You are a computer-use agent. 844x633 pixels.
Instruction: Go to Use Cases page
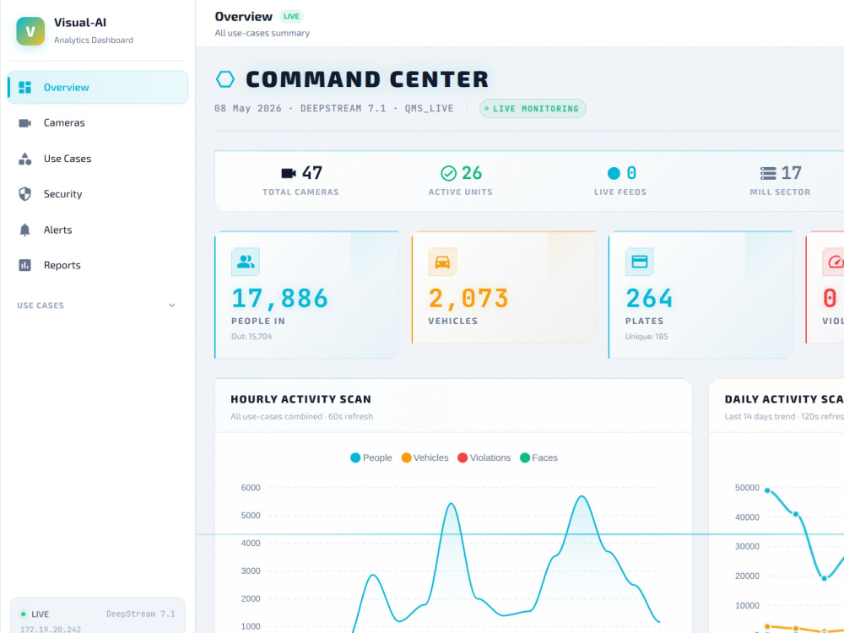pos(98,159)
